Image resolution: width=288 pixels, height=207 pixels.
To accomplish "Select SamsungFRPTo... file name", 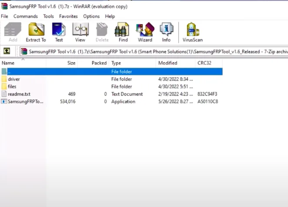I will pyautogui.click(x=26, y=102).
